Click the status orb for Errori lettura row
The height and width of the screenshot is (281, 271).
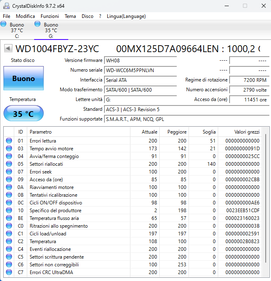coord(9,140)
